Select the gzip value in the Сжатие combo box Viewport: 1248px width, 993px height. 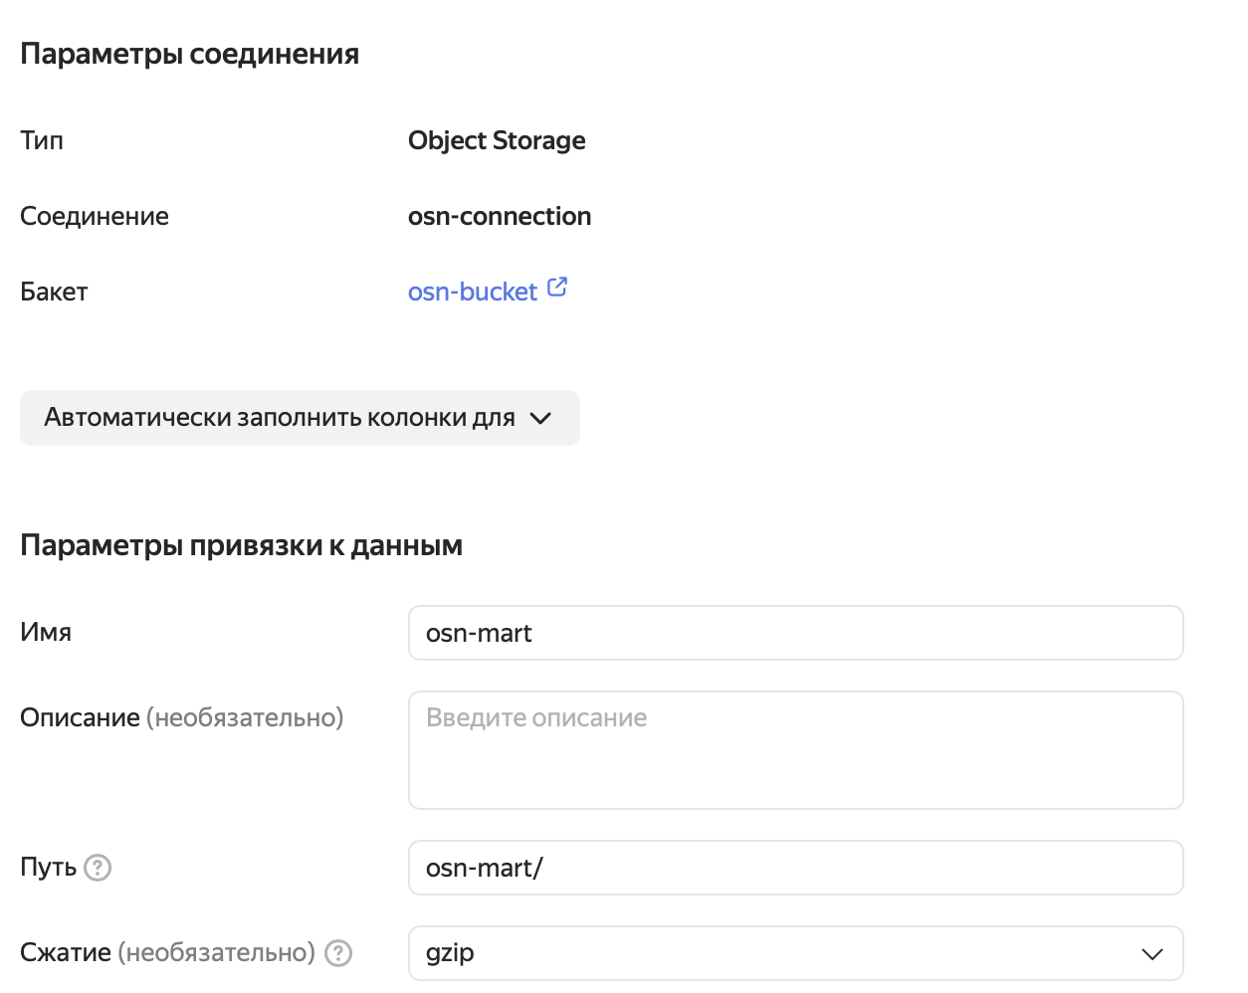pos(450,953)
